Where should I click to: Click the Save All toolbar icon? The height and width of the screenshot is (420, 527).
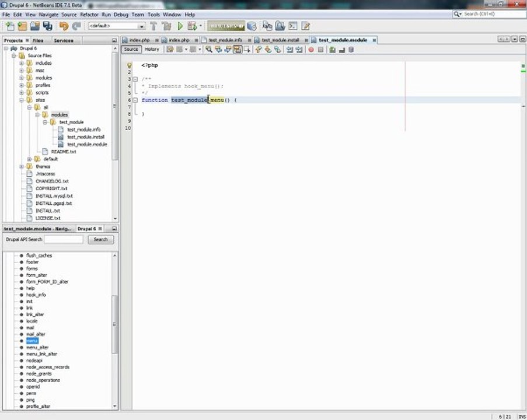(48, 26)
